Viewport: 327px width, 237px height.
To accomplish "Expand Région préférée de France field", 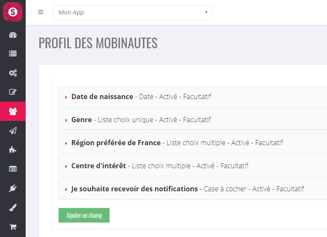I will point(193,143).
